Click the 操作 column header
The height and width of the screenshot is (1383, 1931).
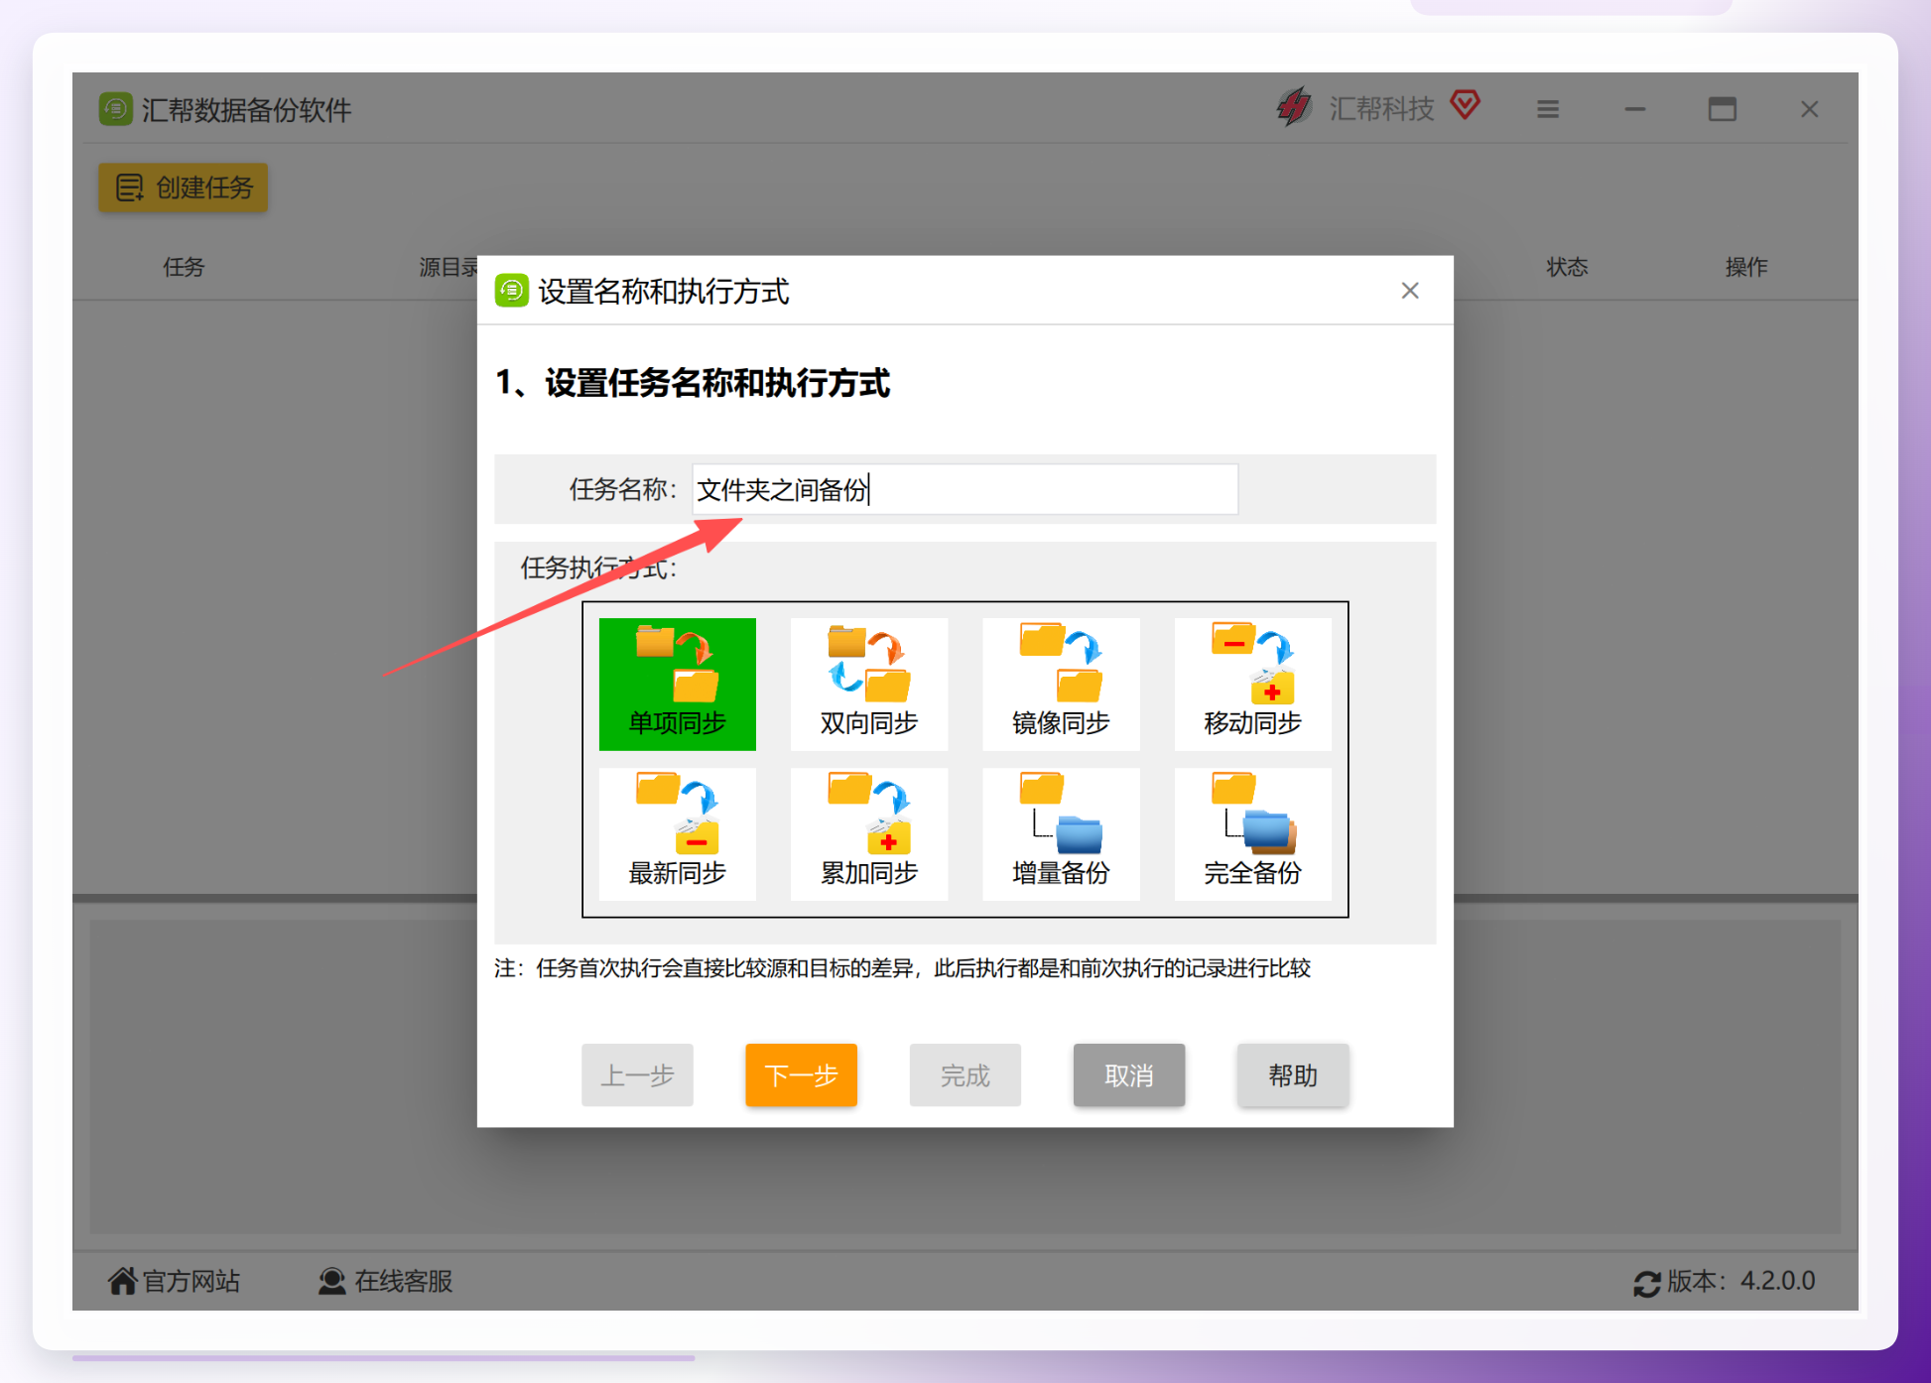click(x=1746, y=267)
